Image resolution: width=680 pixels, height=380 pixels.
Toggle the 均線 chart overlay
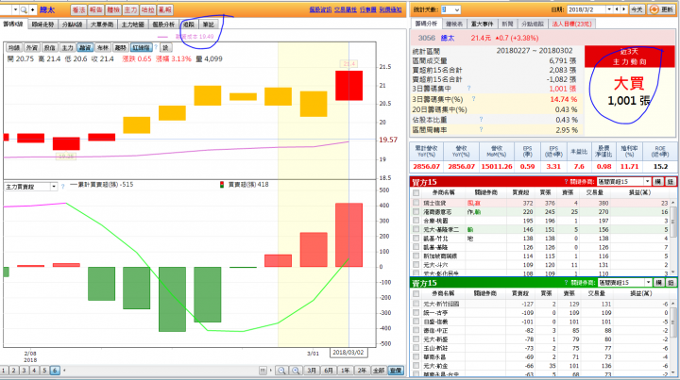click(14, 47)
